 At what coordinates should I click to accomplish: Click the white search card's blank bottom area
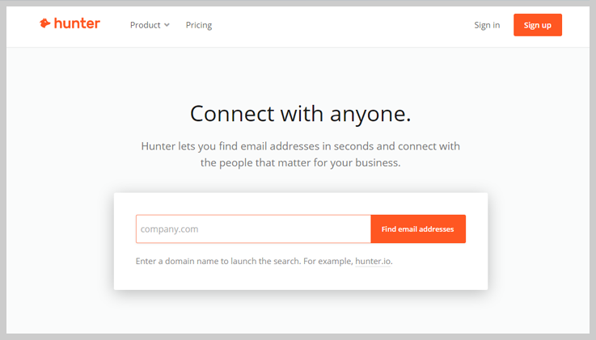(300, 279)
